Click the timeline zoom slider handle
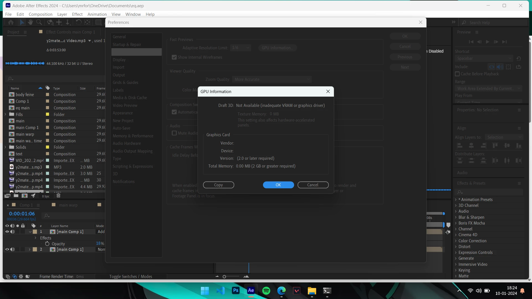 coord(224,277)
